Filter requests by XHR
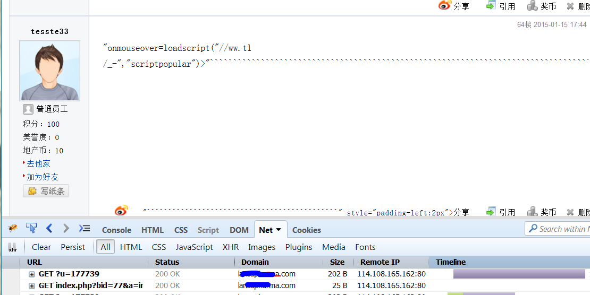The width and height of the screenshot is (590, 295). pos(231,247)
